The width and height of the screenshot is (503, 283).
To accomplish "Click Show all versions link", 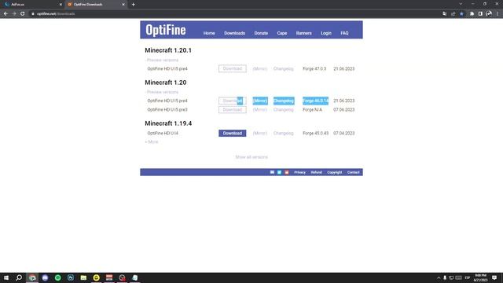I will click(x=251, y=157).
